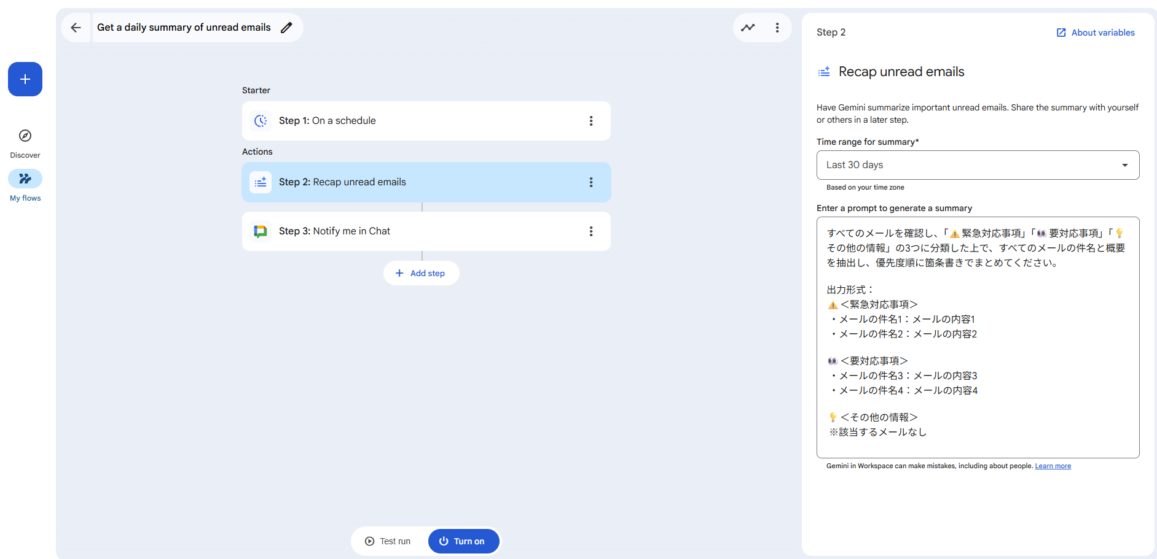Click the blue plus create flow button
Image resolution: width=1157 pixels, height=559 pixels.
(x=25, y=79)
